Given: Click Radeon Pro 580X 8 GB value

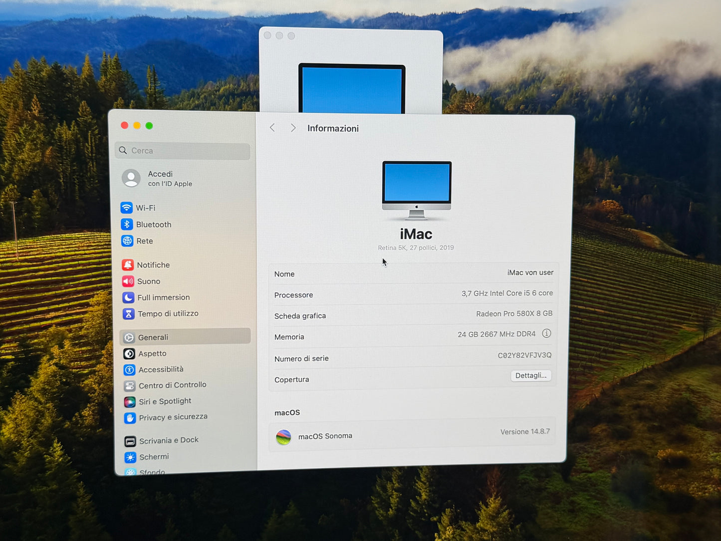Looking at the screenshot, I should tap(514, 314).
